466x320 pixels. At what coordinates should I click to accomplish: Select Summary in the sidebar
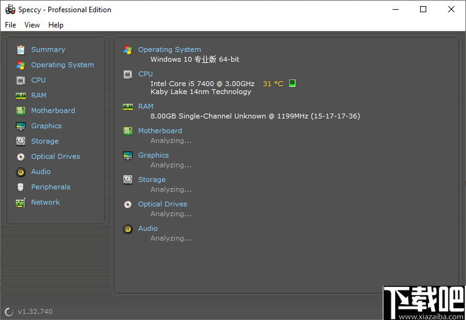point(48,49)
